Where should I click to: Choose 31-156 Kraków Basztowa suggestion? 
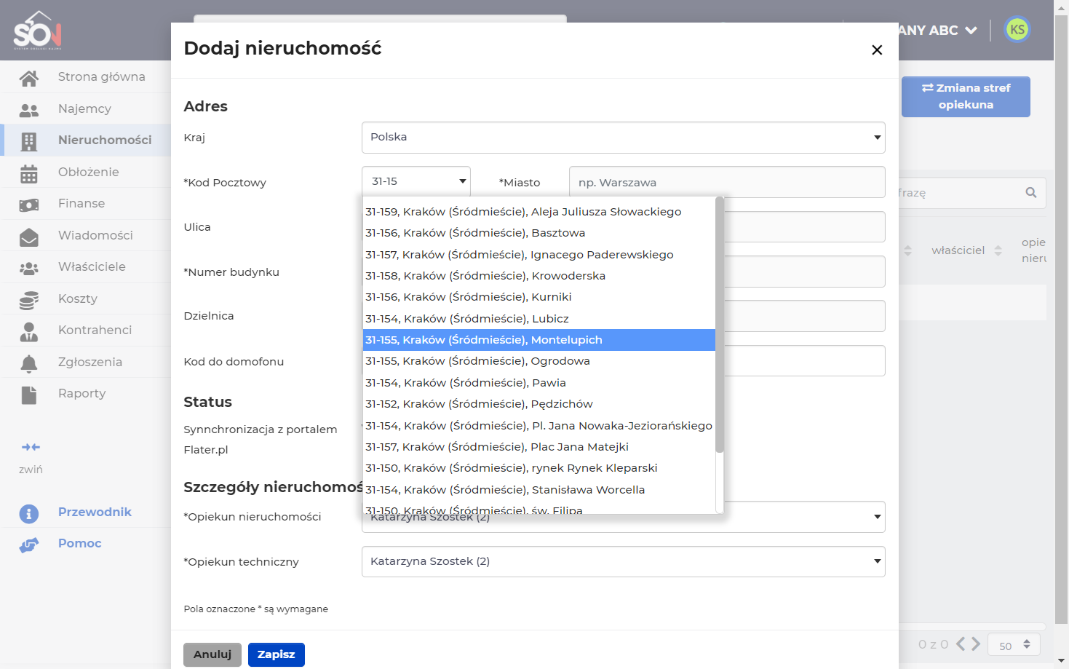tap(539, 233)
